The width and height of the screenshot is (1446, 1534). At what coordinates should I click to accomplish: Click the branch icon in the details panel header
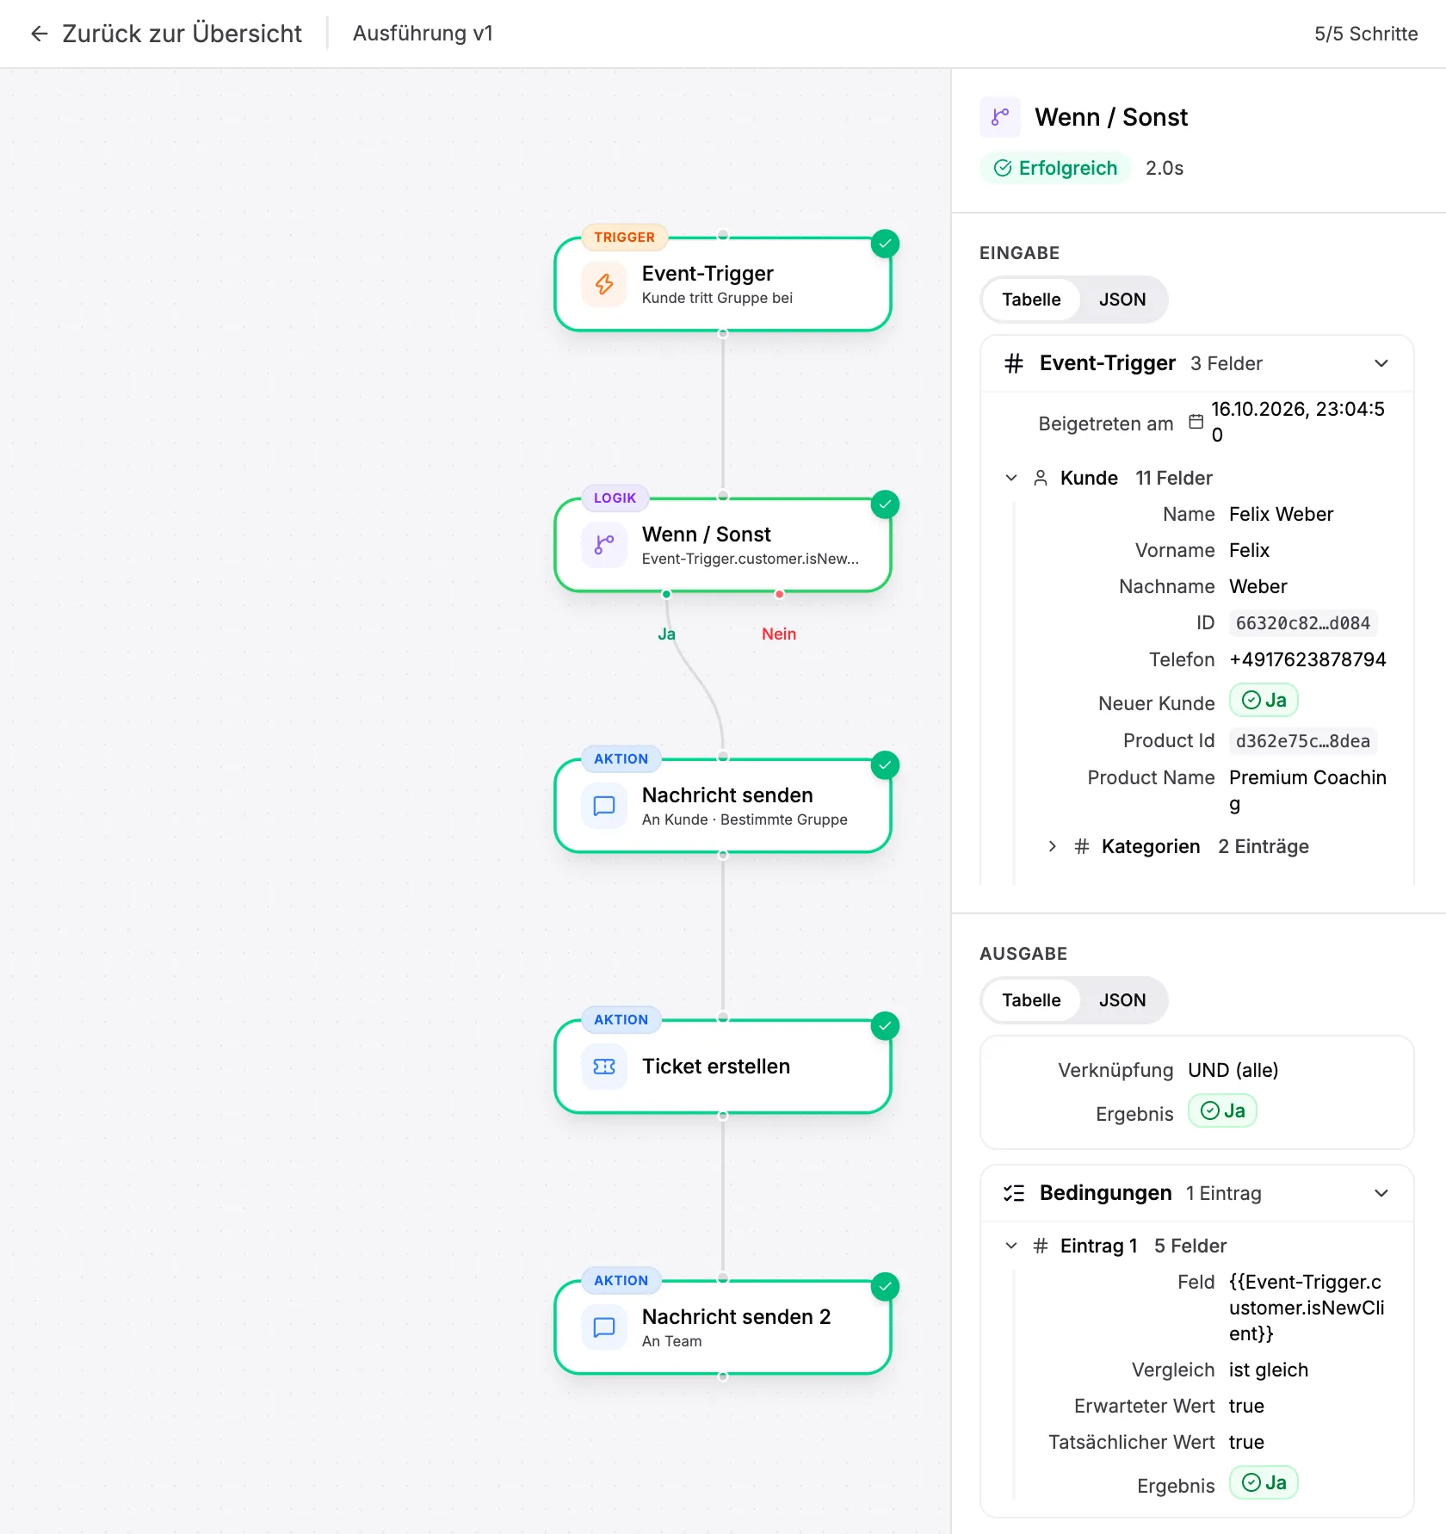click(x=1000, y=117)
